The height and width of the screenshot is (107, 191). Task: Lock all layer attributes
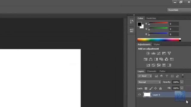tap(161, 88)
